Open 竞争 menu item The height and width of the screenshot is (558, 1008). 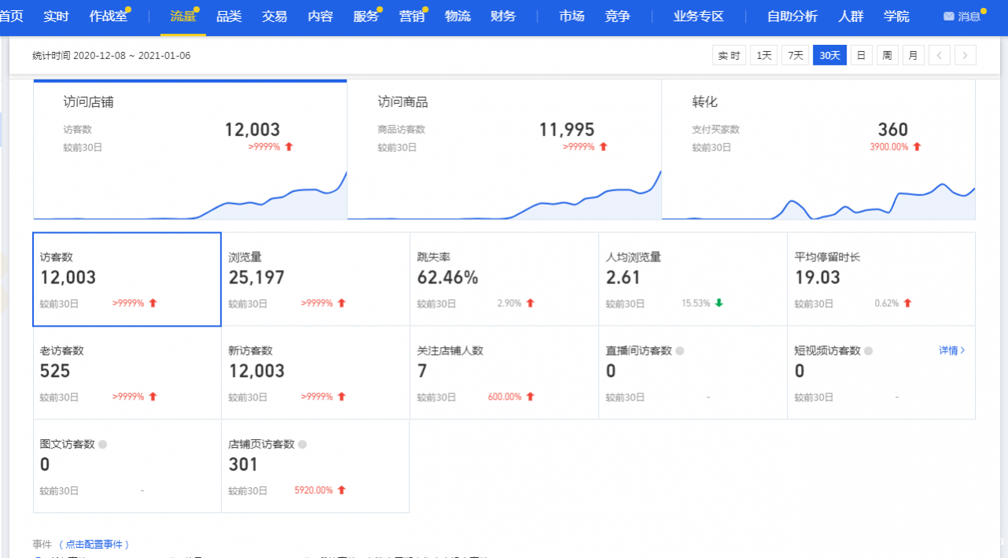(x=618, y=17)
